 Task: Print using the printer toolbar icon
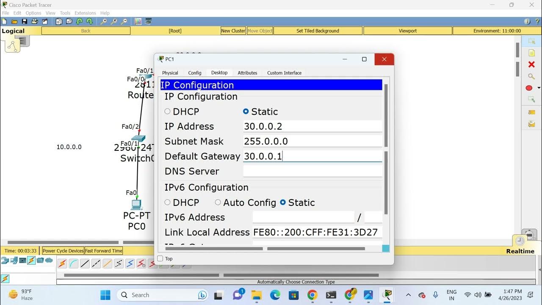coord(35,21)
